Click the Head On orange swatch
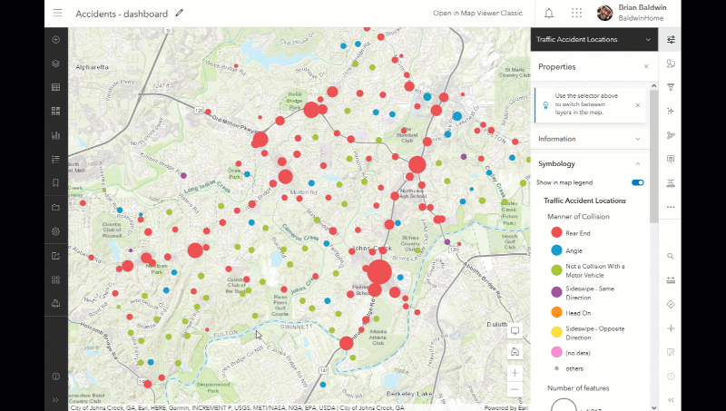726x411 pixels. [x=556, y=312]
